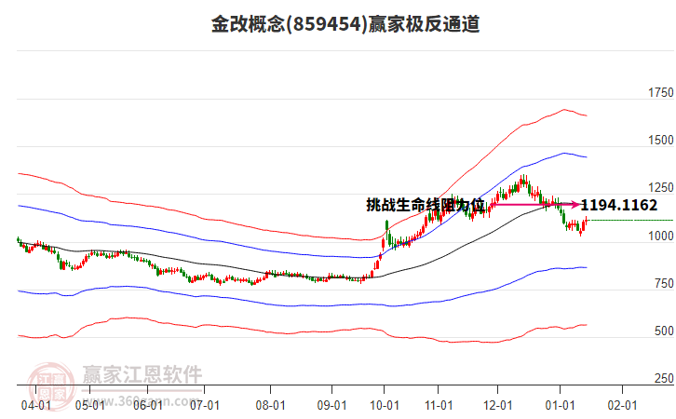Click the x-axis date 07-01
Viewport: 676px width, 419px height.
[x=204, y=405]
